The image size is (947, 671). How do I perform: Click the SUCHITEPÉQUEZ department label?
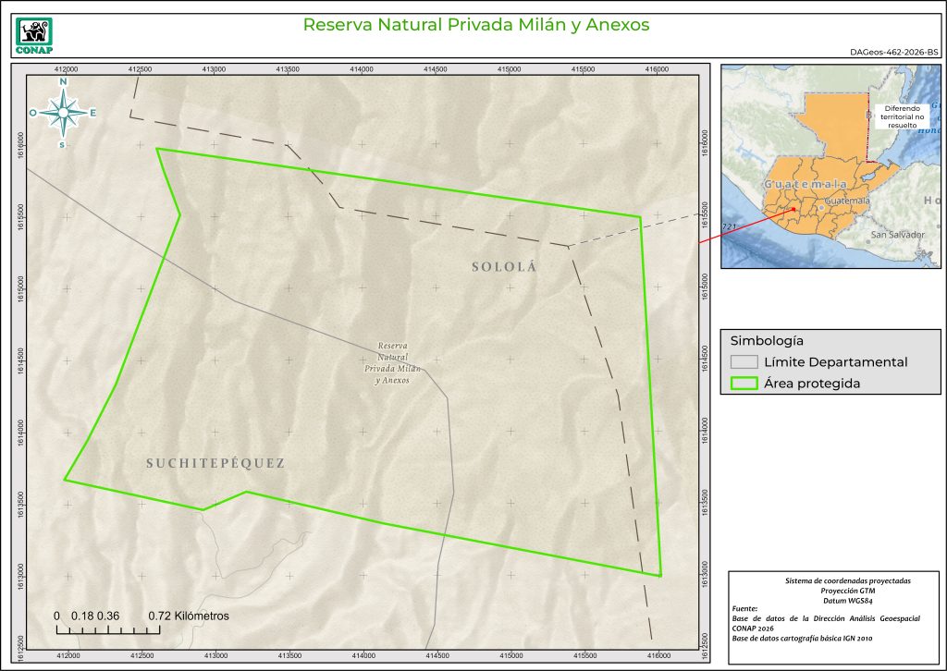(x=215, y=463)
